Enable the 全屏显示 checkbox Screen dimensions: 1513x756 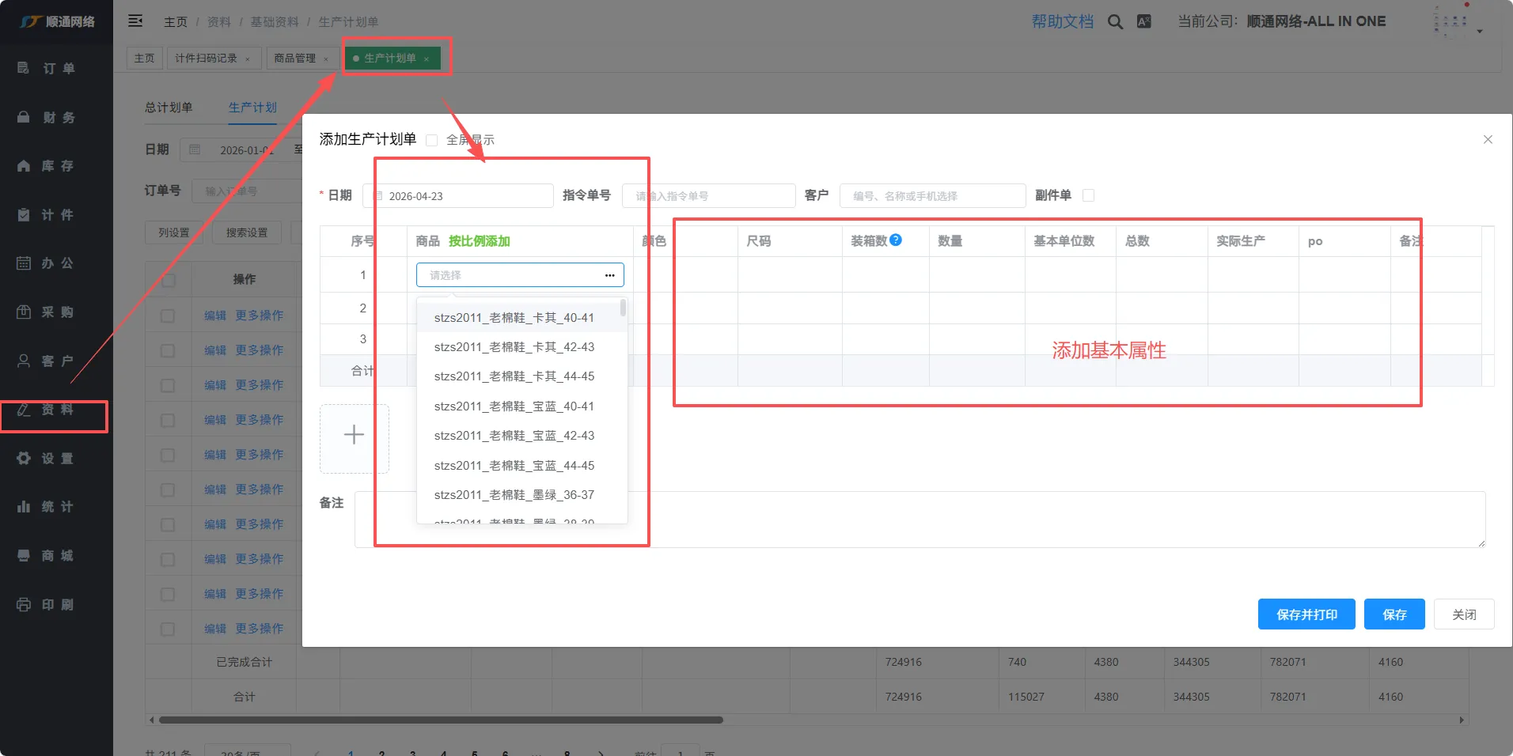pos(432,140)
